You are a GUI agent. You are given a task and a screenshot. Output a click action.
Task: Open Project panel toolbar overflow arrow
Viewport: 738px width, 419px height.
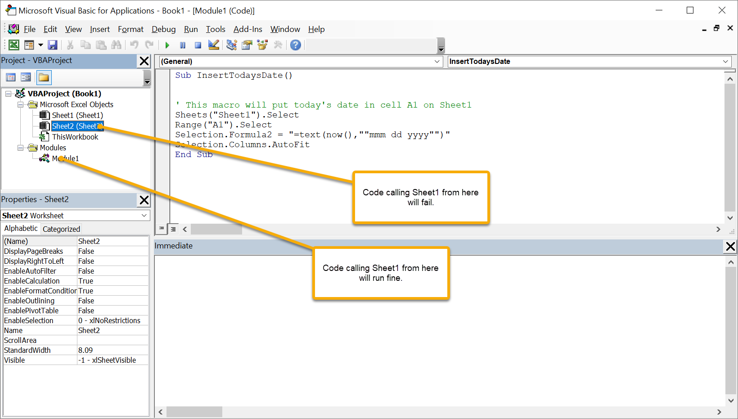click(147, 79)
